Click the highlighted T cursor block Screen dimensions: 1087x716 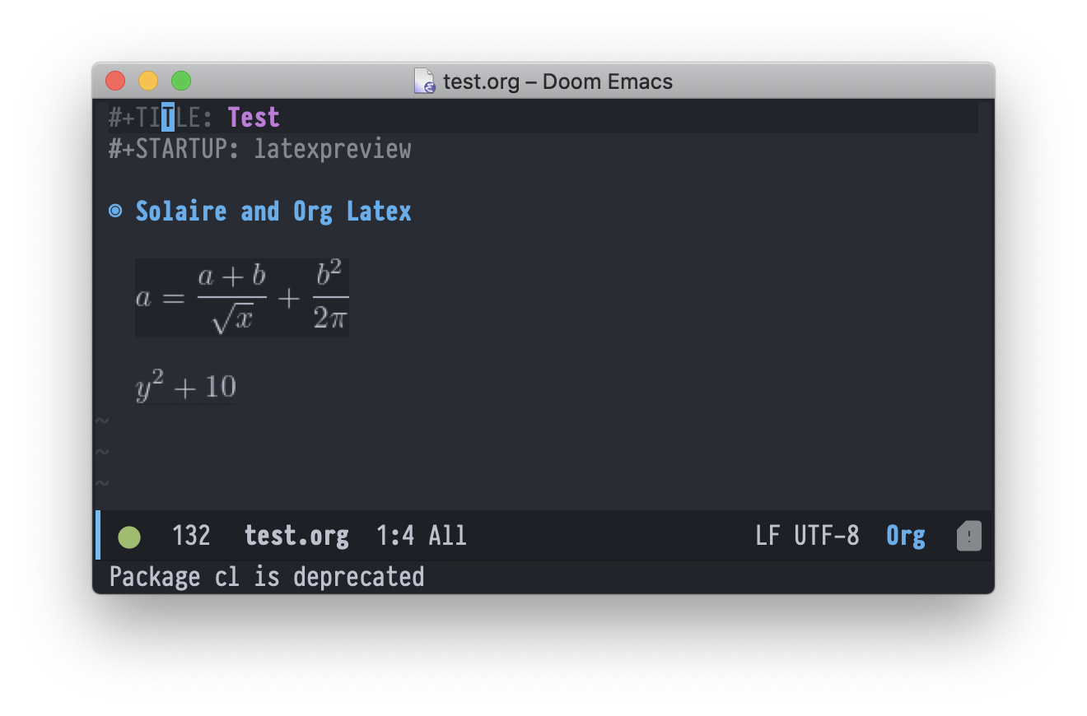(x=168, y=117)
